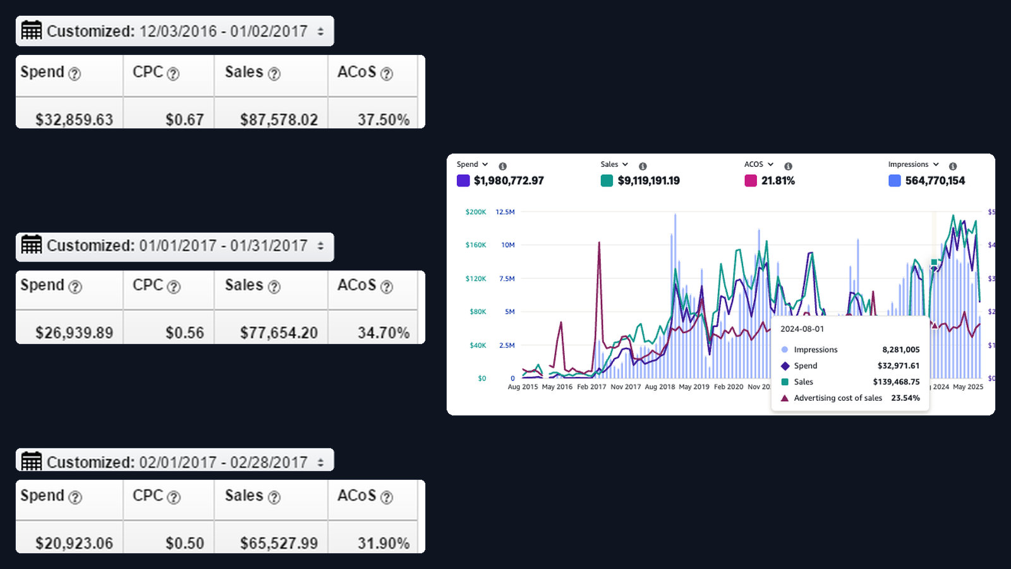Click blue Impressions color swatch
1011x569 pixels.
tap(895, 181)
